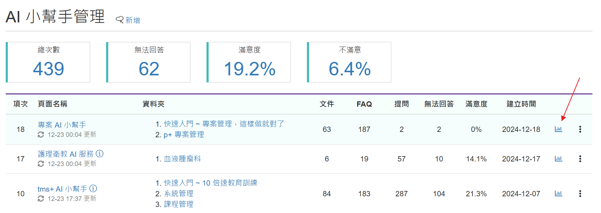The width and height of the screenshot is (601, 213).
Task: Open more options menu for row 17
Action: [580, 159]
